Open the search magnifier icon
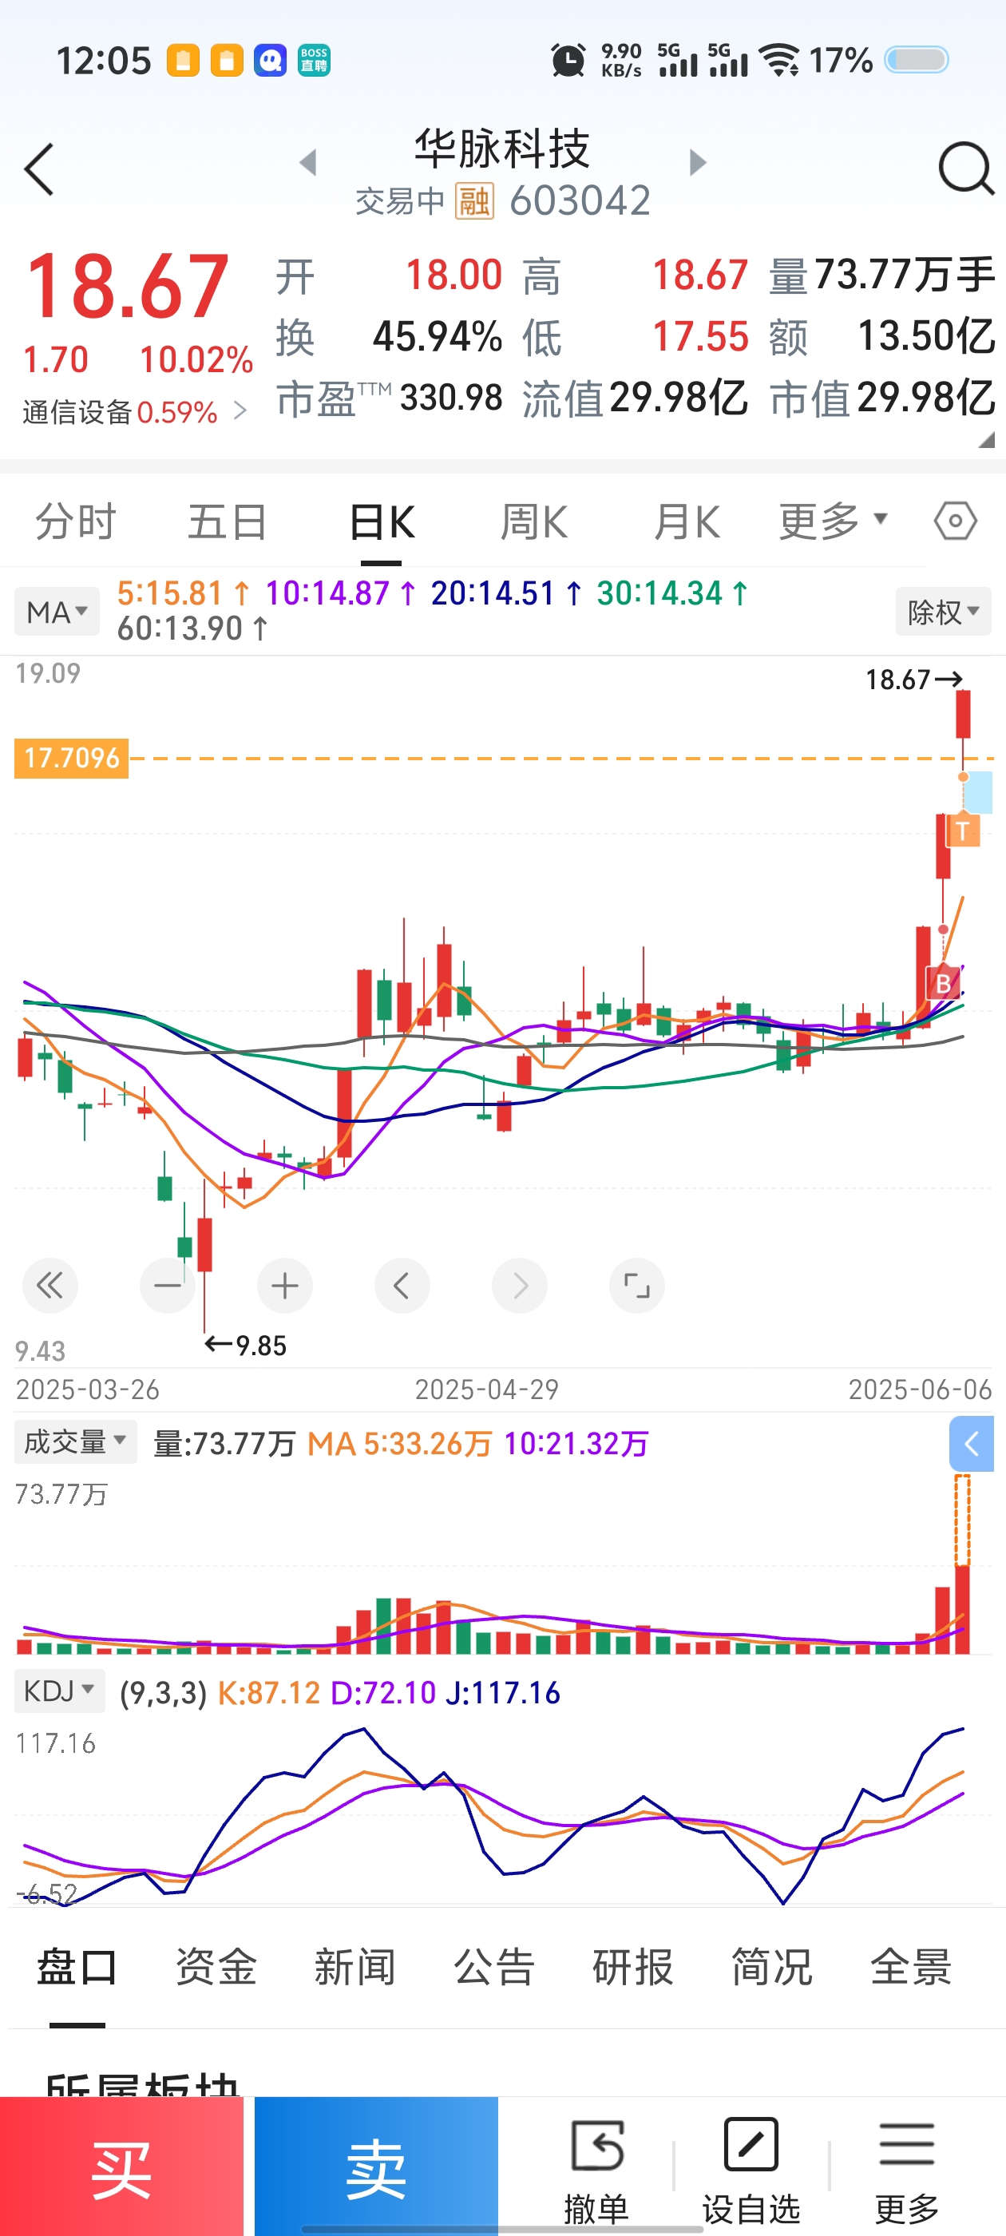Screen dimensions: 1006x2236 [964, 168]
